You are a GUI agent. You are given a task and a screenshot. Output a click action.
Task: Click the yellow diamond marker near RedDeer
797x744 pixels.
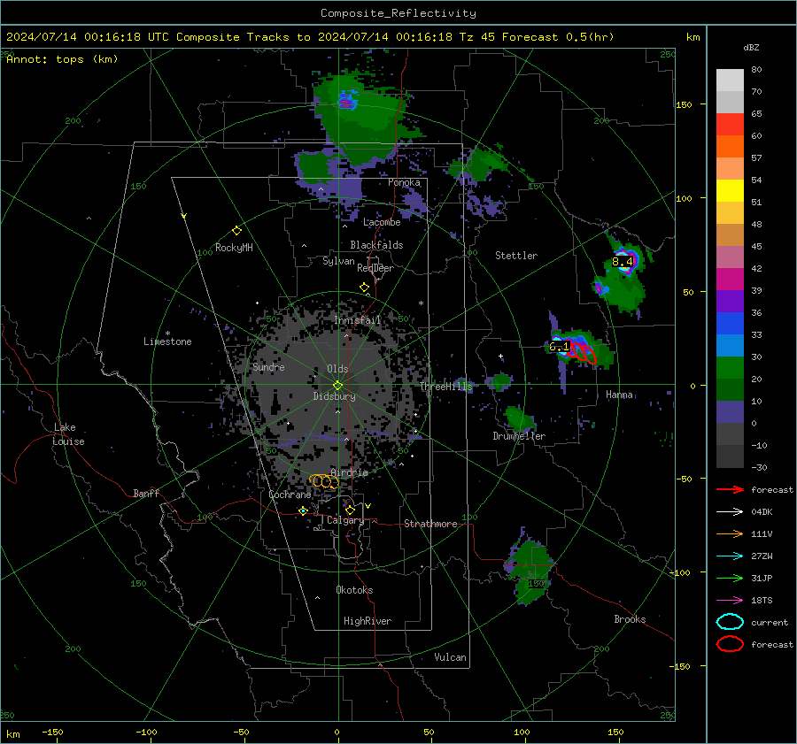click(364, 288)
